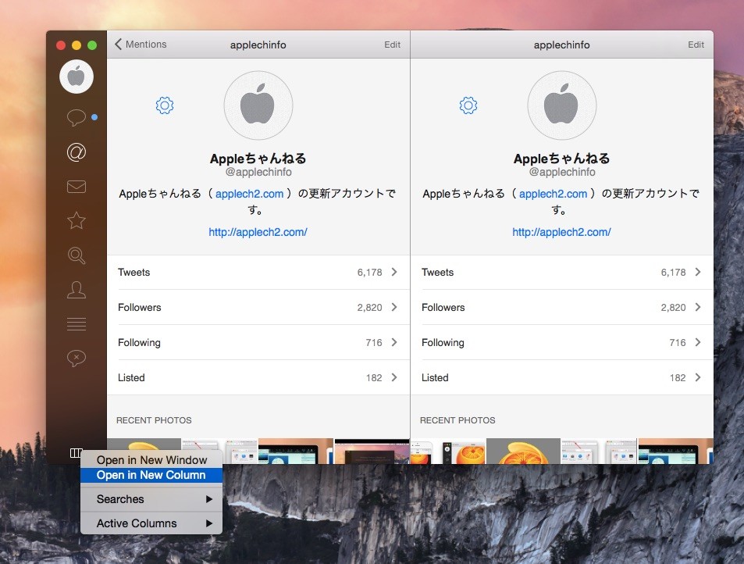Viewport: 744px width, 564px height.
Task: Open dark screen recent photo in left column
Action: [372, 451]
